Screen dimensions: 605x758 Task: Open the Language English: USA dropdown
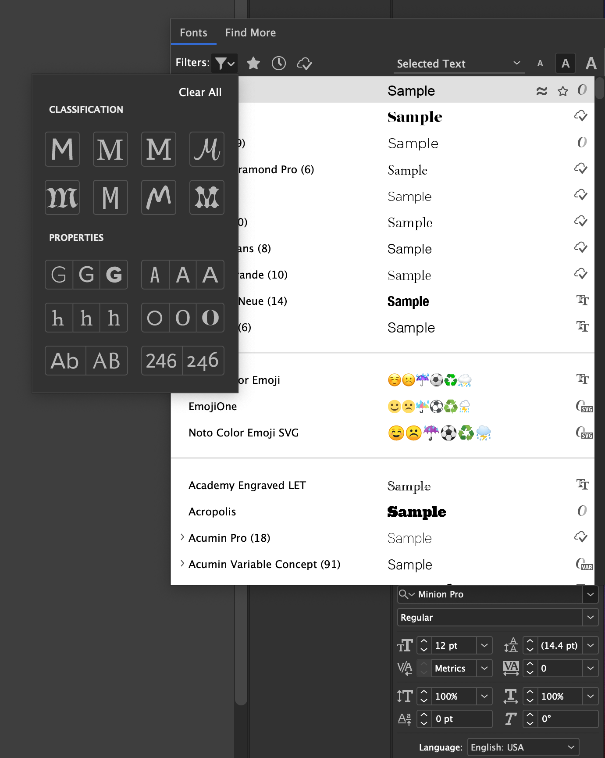click(523, 747)
